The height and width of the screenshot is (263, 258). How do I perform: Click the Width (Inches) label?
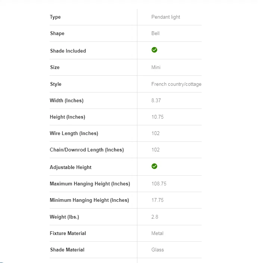pos(66,101)
